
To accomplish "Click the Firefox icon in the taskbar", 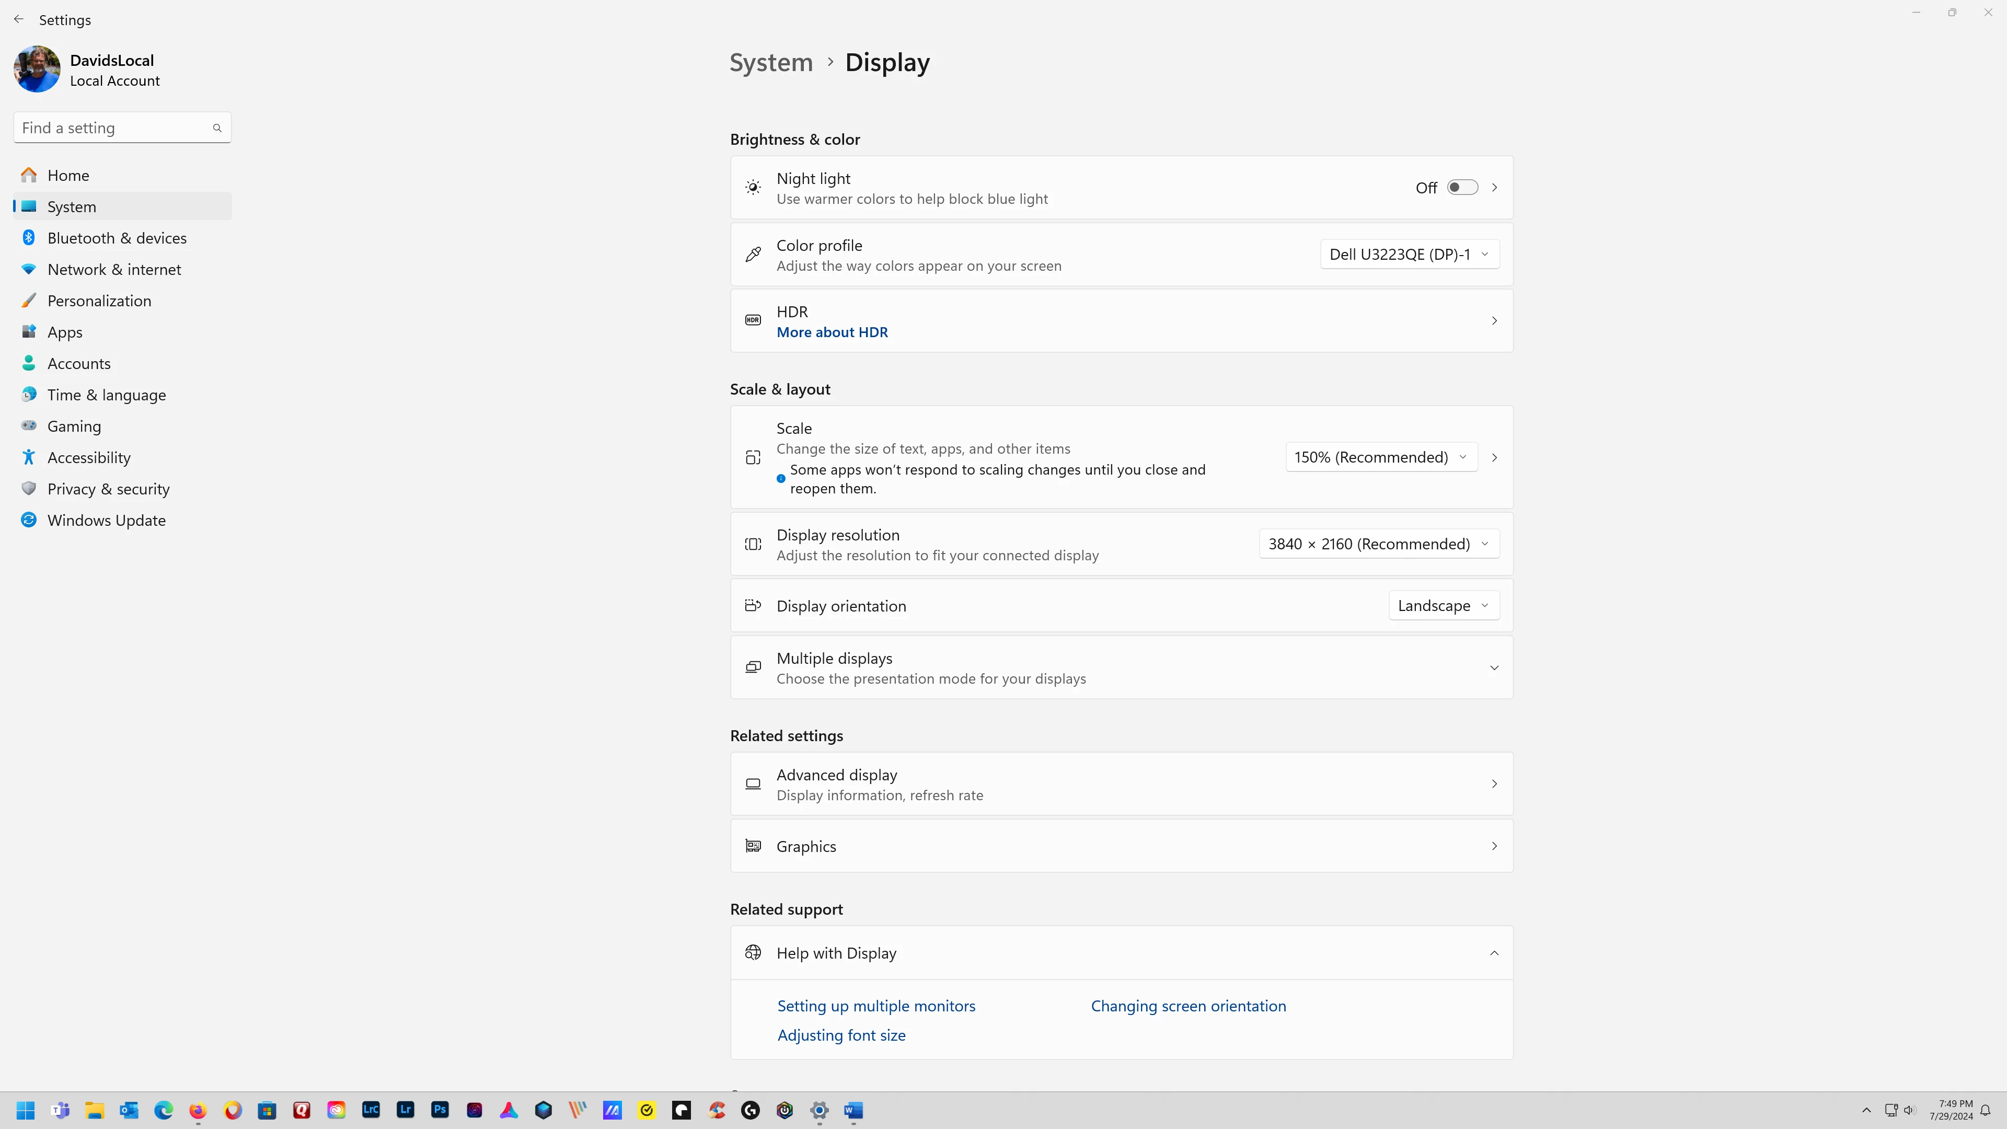I will tap(198, 1110).
